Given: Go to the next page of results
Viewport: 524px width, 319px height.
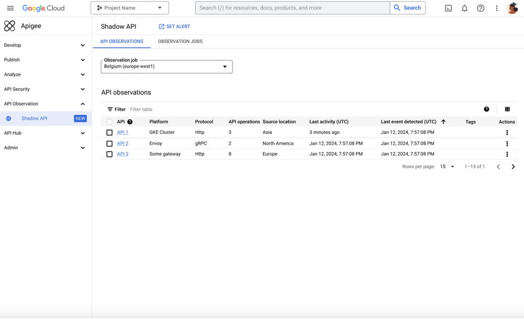Looking at the screenshot, I should pos(513,167).
